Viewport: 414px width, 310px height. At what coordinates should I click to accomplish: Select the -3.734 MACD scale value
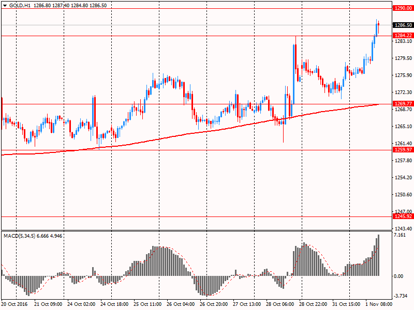400,296
